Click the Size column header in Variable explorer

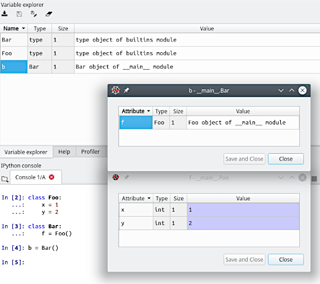63,29
